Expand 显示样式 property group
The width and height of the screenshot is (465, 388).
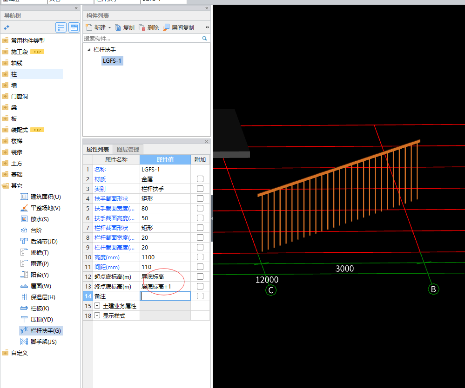pyautogui.click(x=97, y=316)
